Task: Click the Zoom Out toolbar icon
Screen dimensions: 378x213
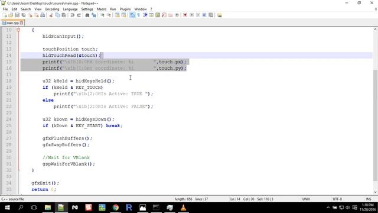Action: pyautogui.click(x=109, y=15)
